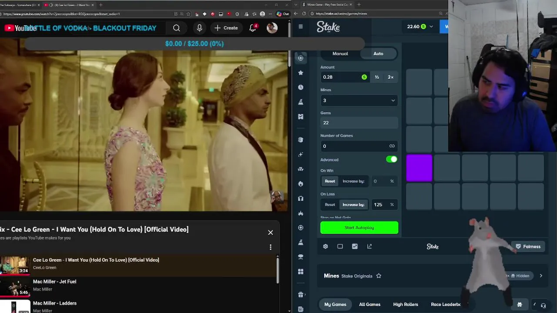Open the 22.60 balance currency dropdown
Screen dimensions: 557x313
pos(420,27)
